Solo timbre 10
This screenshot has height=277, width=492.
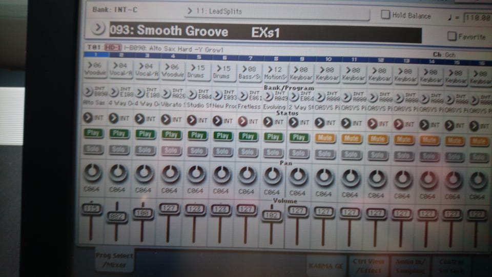click(x=325, y=154)
